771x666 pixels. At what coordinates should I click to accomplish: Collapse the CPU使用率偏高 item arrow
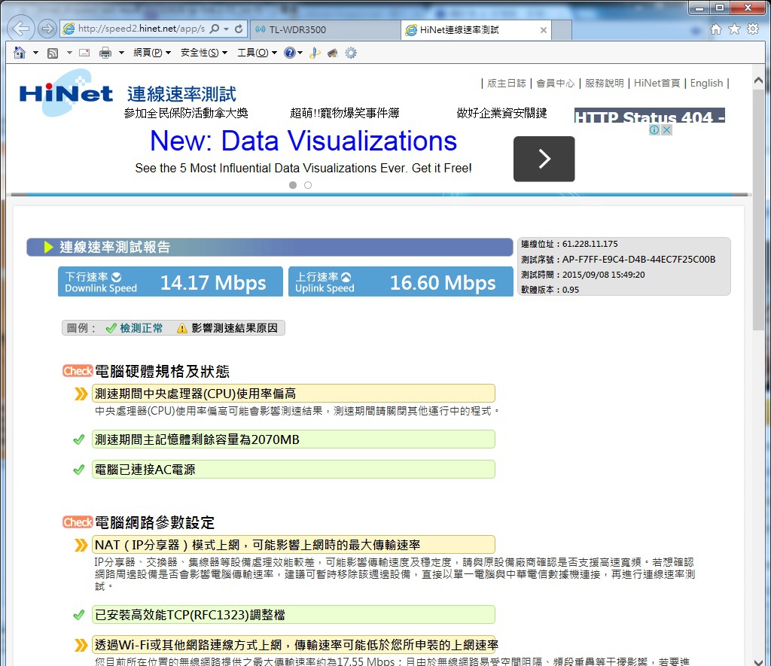click(81, 394)
